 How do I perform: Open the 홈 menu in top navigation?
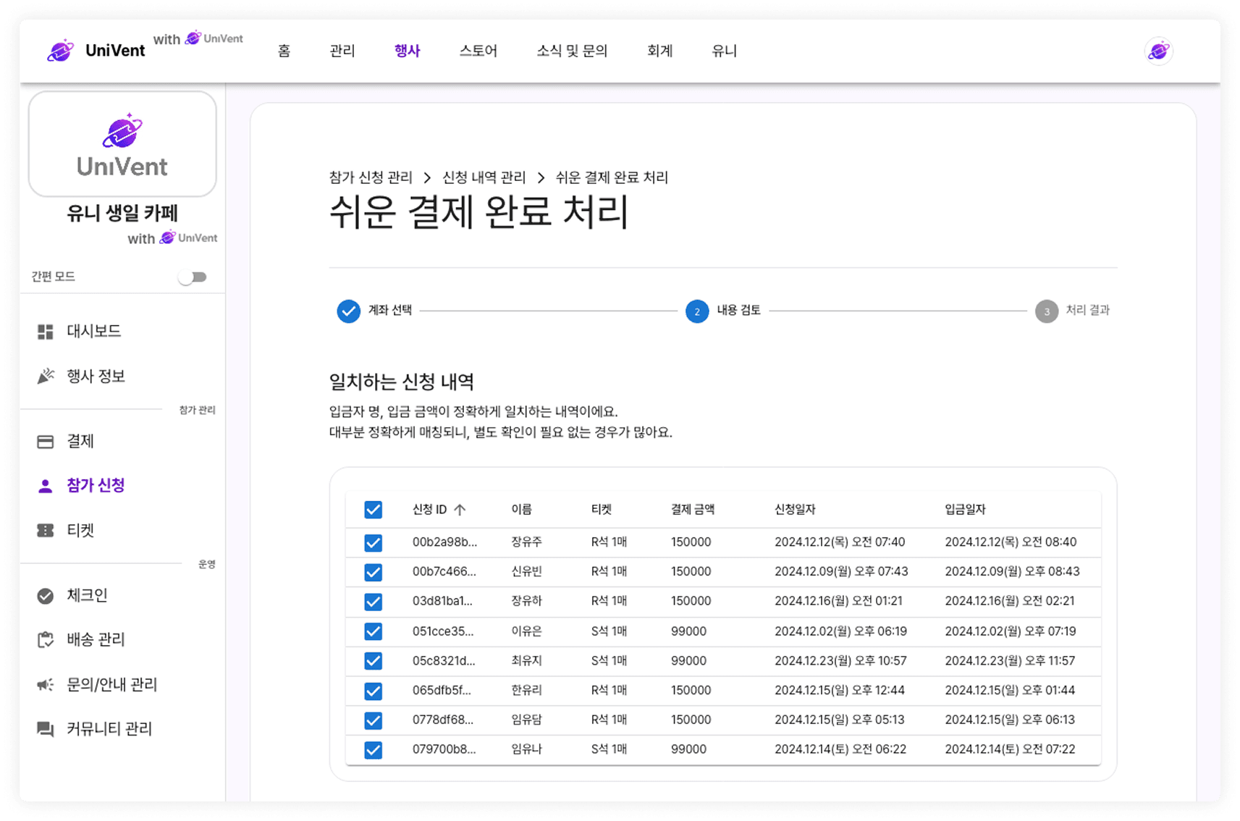click(x=284, y=51)
